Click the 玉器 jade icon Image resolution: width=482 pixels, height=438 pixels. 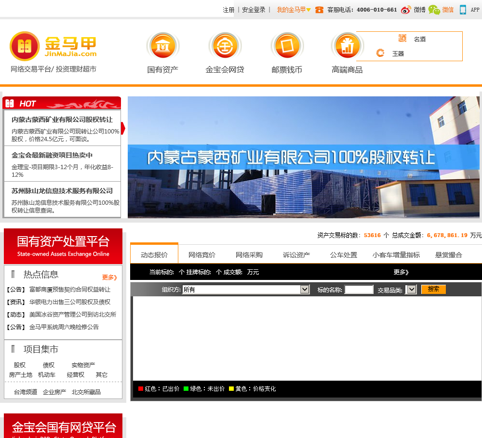pos(380,53)
